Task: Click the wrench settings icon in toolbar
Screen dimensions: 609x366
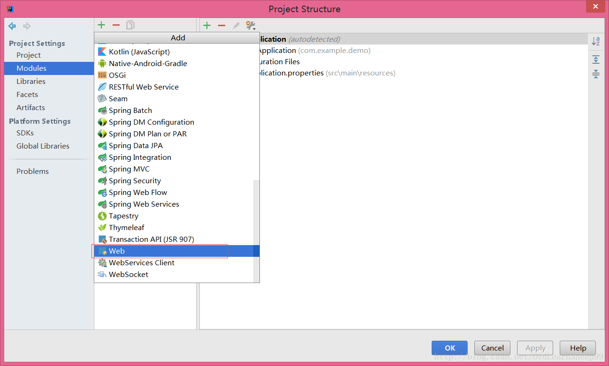Action: 251,25
